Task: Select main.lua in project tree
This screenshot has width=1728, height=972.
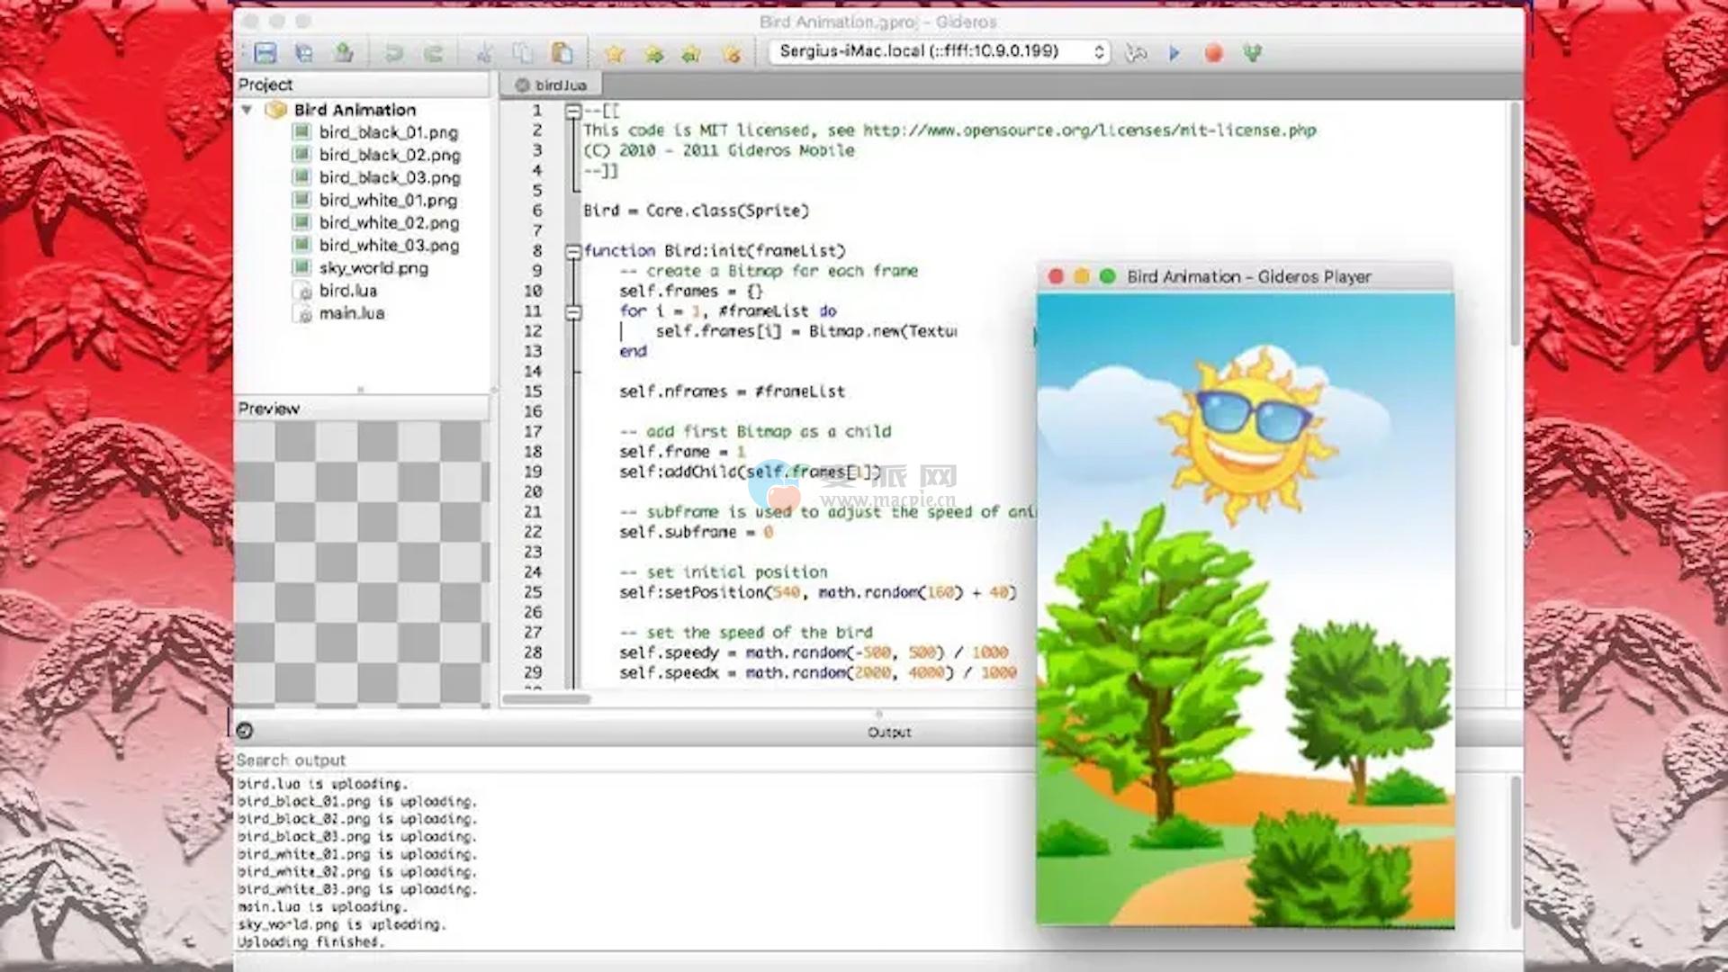Action: pos(351,313)
